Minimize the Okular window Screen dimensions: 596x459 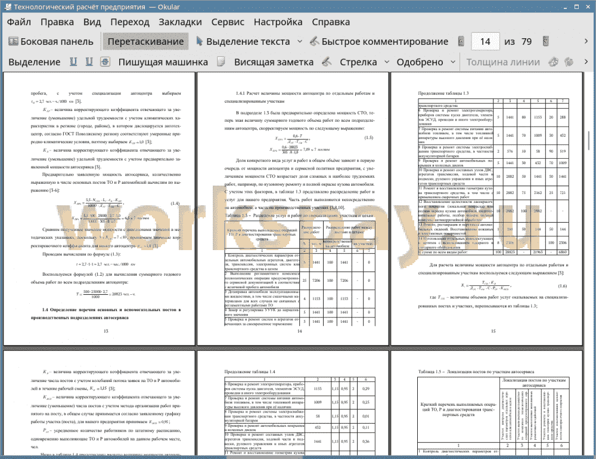tap(566, 7)
